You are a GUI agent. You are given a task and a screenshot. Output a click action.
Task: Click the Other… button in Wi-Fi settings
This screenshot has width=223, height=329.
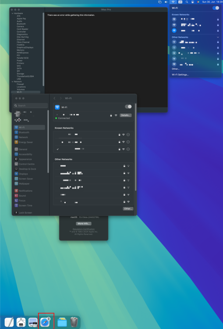[128, 209]
